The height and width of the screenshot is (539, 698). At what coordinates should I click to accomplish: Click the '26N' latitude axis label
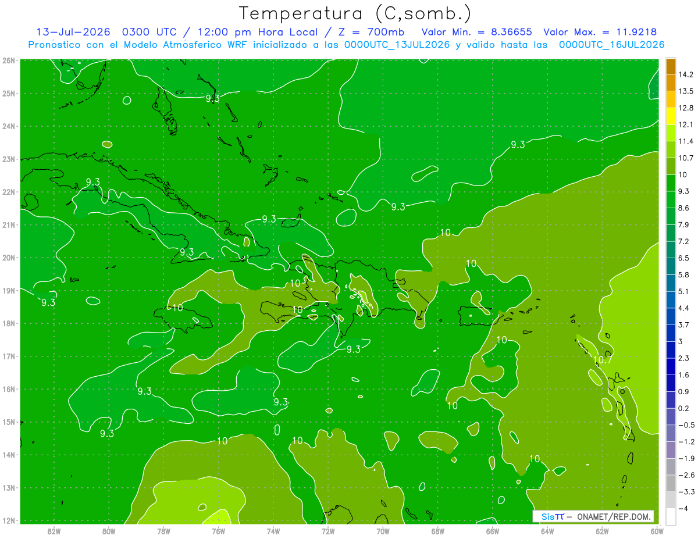point(9,60)
